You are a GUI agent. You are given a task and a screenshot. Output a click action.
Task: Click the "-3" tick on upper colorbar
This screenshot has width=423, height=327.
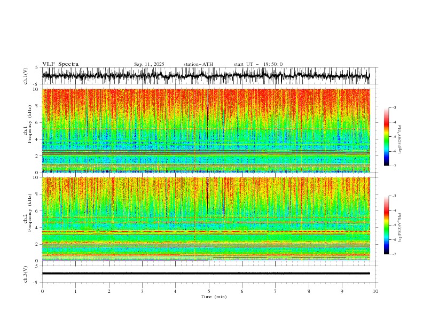(394, 107)
